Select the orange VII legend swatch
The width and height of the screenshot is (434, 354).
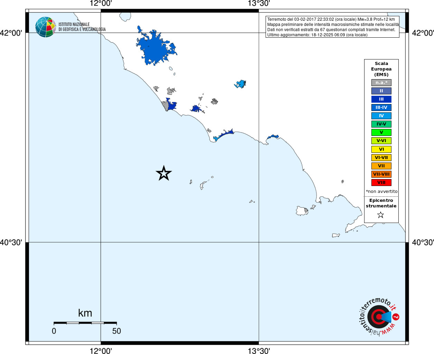pos(381,166)
